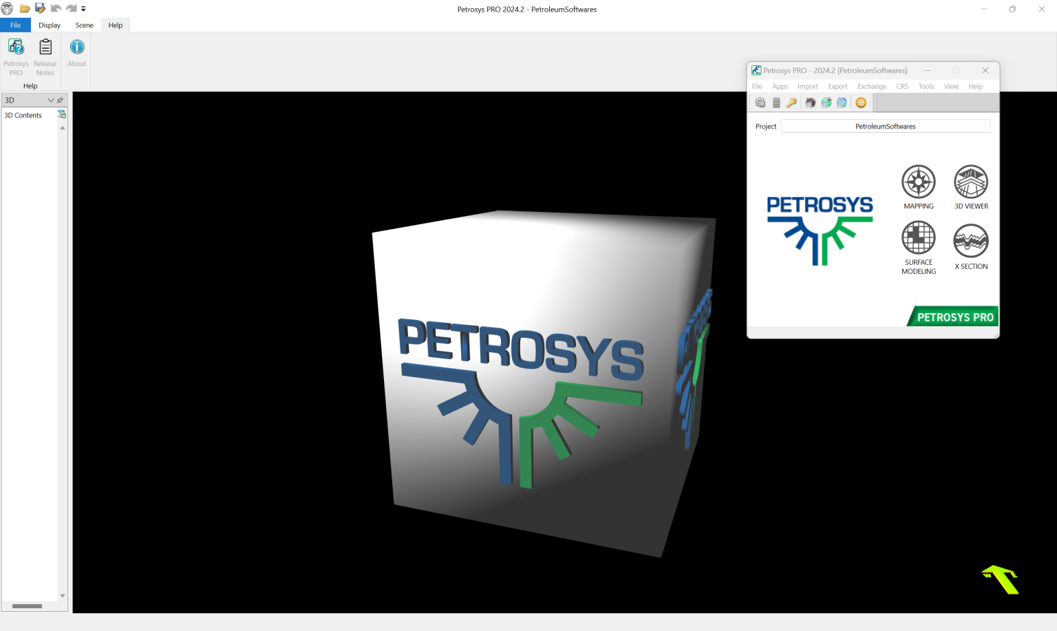Click the green globe with star icon
1057x631 pixels.
click(826, 103)
